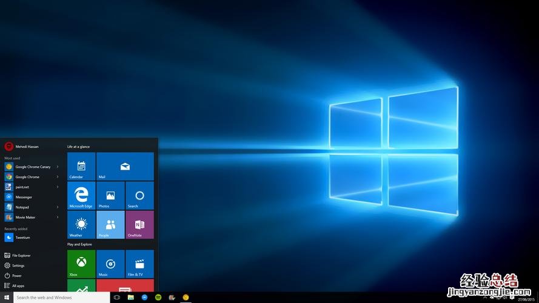Focus the 'Search the web and Windows' box
This screenshot has width=539, height=303.
(61, 298)
